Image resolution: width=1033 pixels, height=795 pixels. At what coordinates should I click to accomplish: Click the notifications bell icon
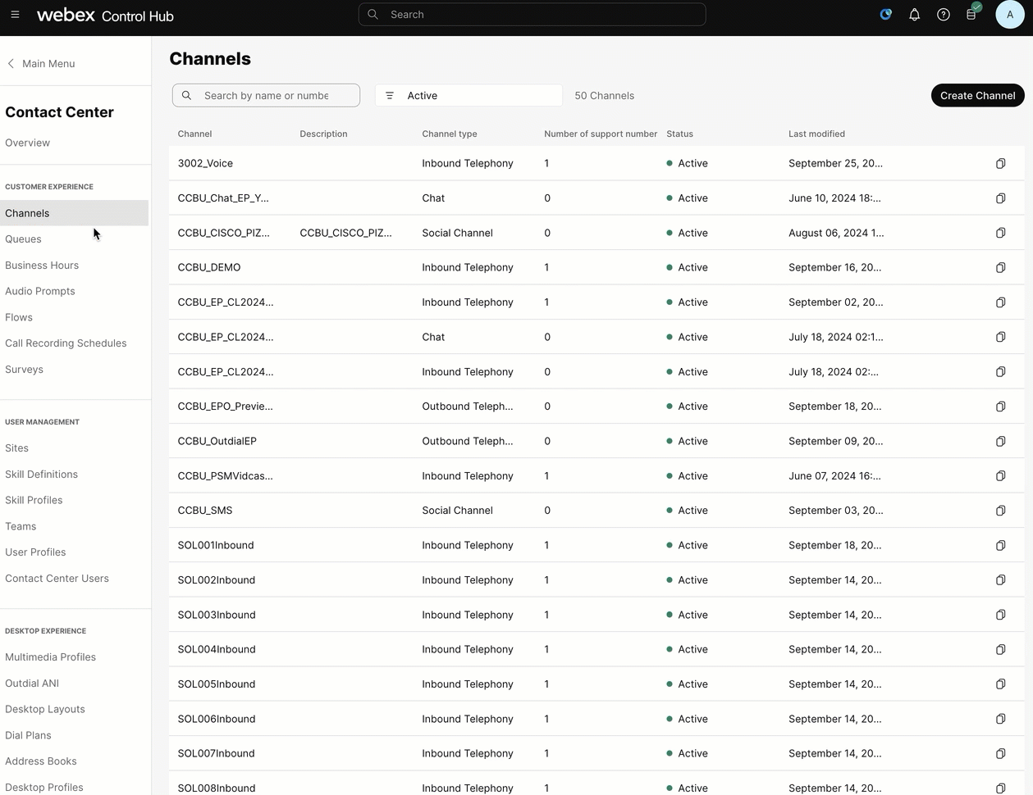click(x=914, y=15)
